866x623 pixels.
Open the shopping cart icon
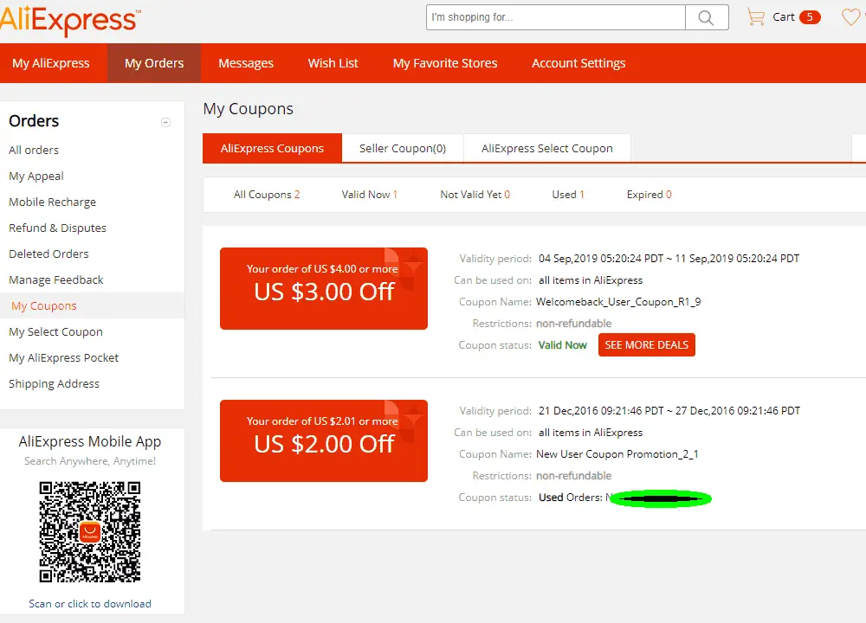tap(755, 17)
